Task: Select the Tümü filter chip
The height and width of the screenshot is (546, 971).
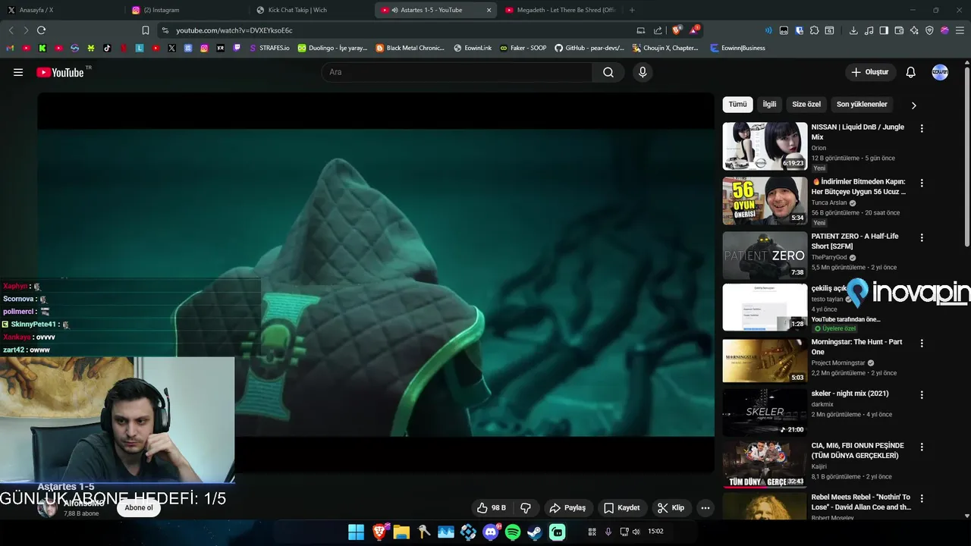Action: point(737,105)
